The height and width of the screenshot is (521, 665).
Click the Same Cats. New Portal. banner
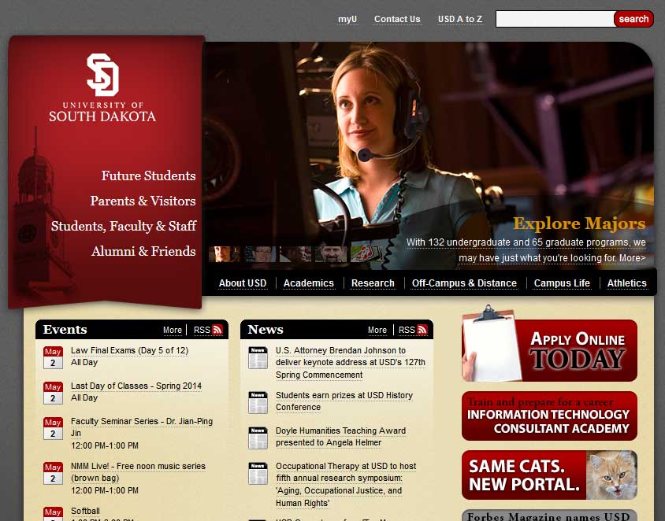[x=550, y=475]
